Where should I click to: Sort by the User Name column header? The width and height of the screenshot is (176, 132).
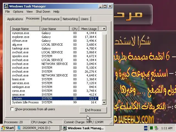click(55, 29)
